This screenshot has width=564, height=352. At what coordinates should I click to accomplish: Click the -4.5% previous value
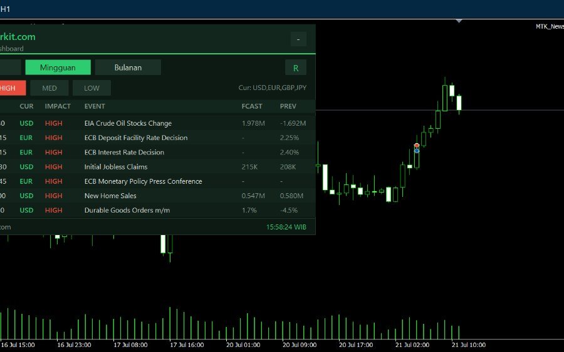[x=289, y=210]
